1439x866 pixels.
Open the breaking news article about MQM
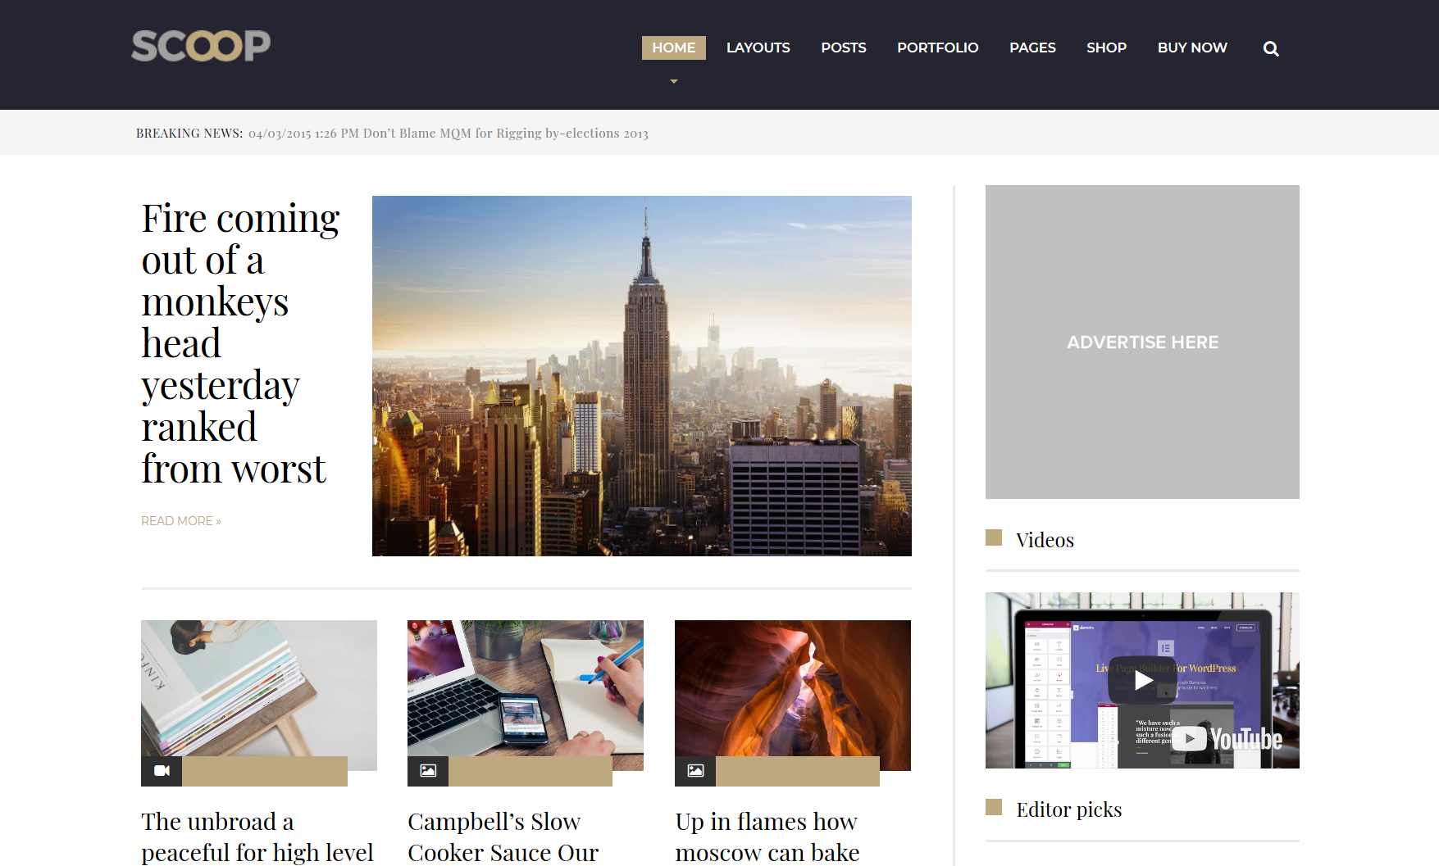pos(447,133)
